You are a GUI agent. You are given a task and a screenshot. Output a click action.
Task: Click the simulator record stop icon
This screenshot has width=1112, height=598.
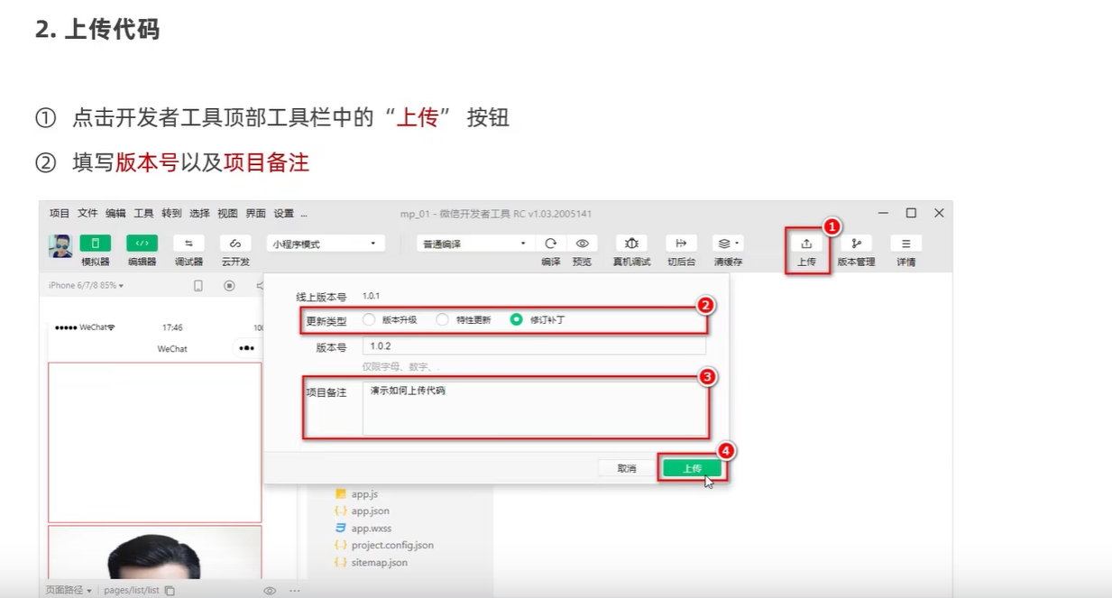click(x=229, y=286)
